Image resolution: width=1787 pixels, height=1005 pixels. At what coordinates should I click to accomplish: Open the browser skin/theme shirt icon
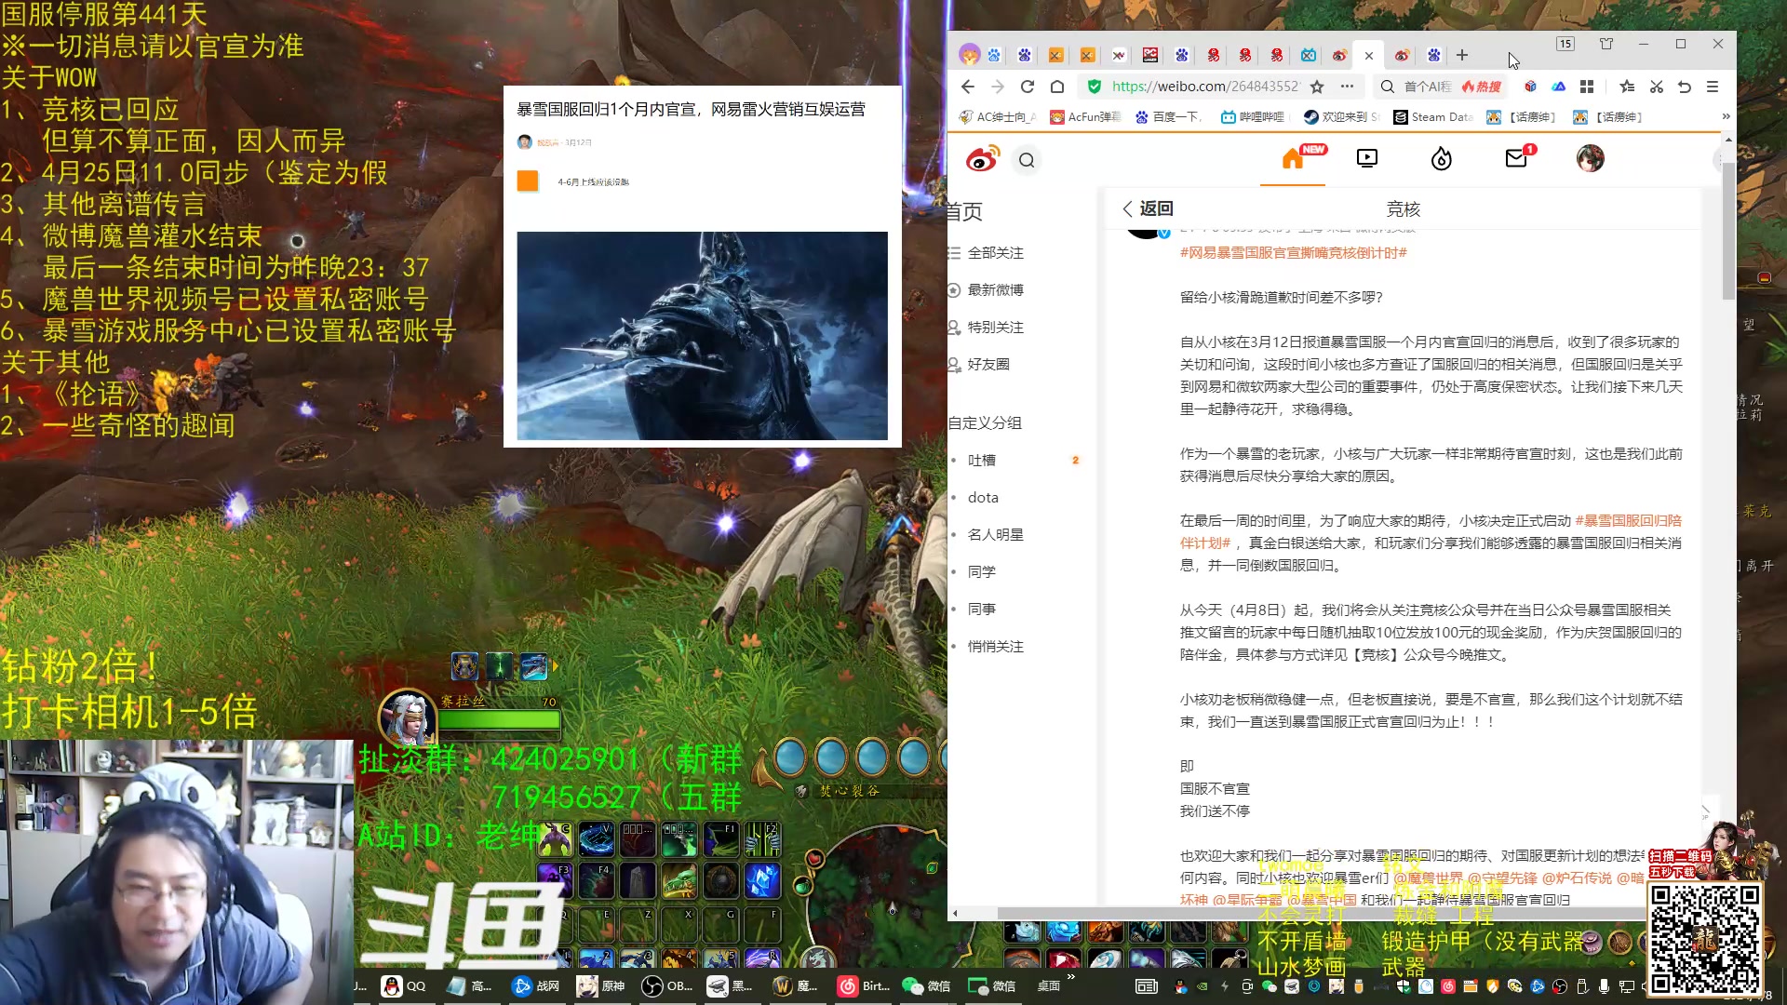(x=1606, y=44)
